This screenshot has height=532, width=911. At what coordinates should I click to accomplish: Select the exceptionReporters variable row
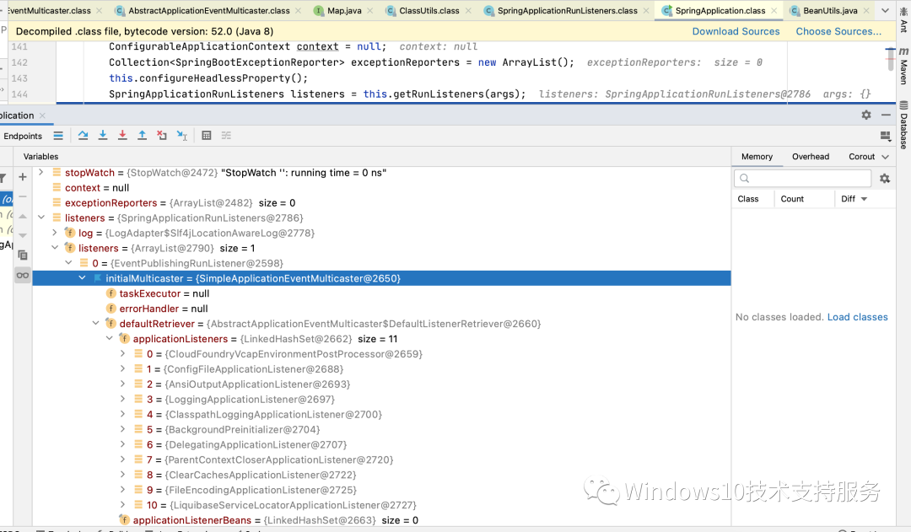(381, 202)
